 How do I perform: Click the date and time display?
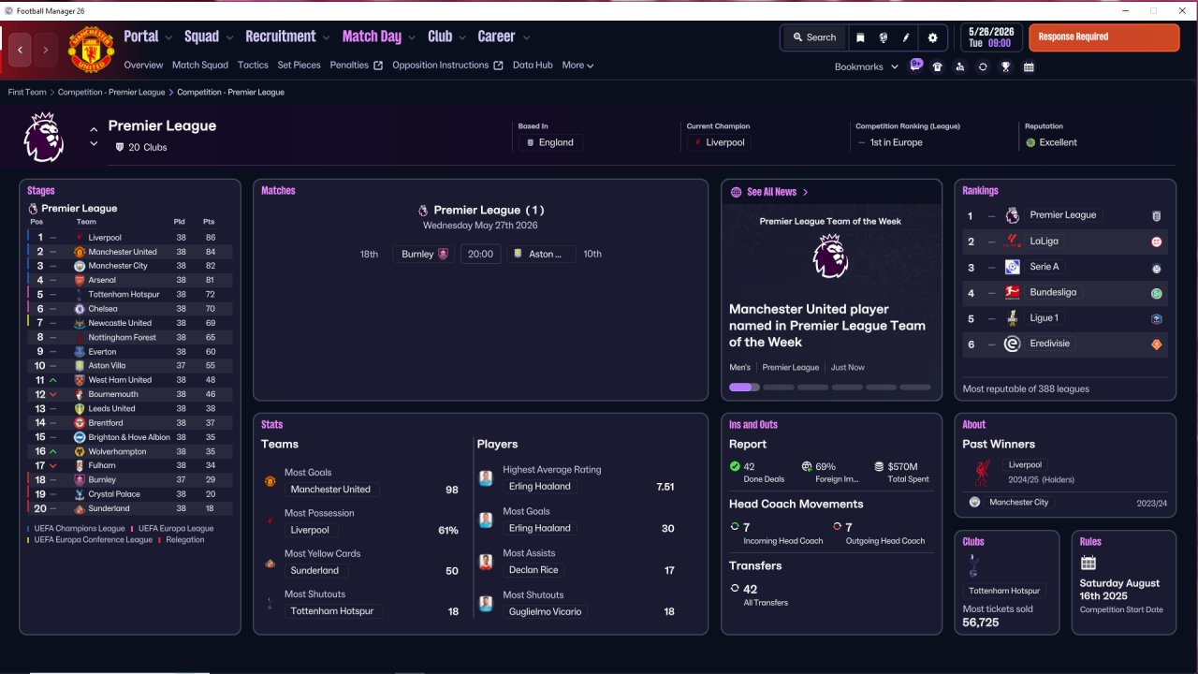click(990, 37)
